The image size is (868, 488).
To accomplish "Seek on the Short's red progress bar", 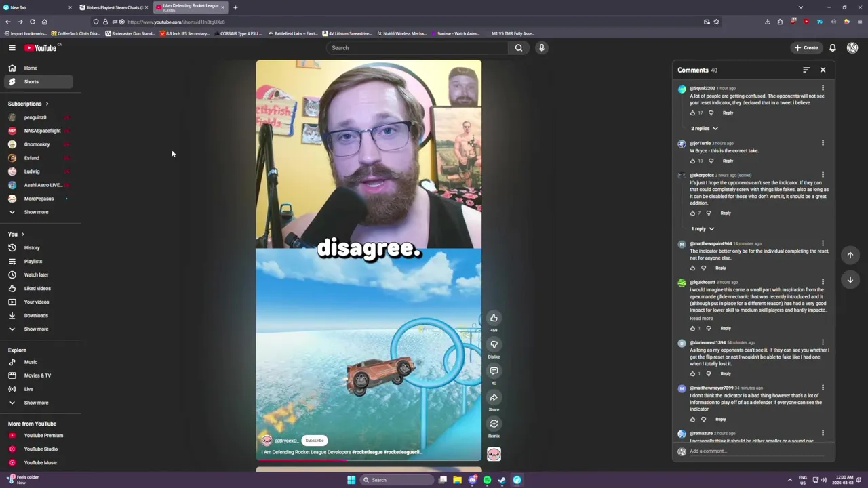I will pyautogui.click(x=369, y=460).
